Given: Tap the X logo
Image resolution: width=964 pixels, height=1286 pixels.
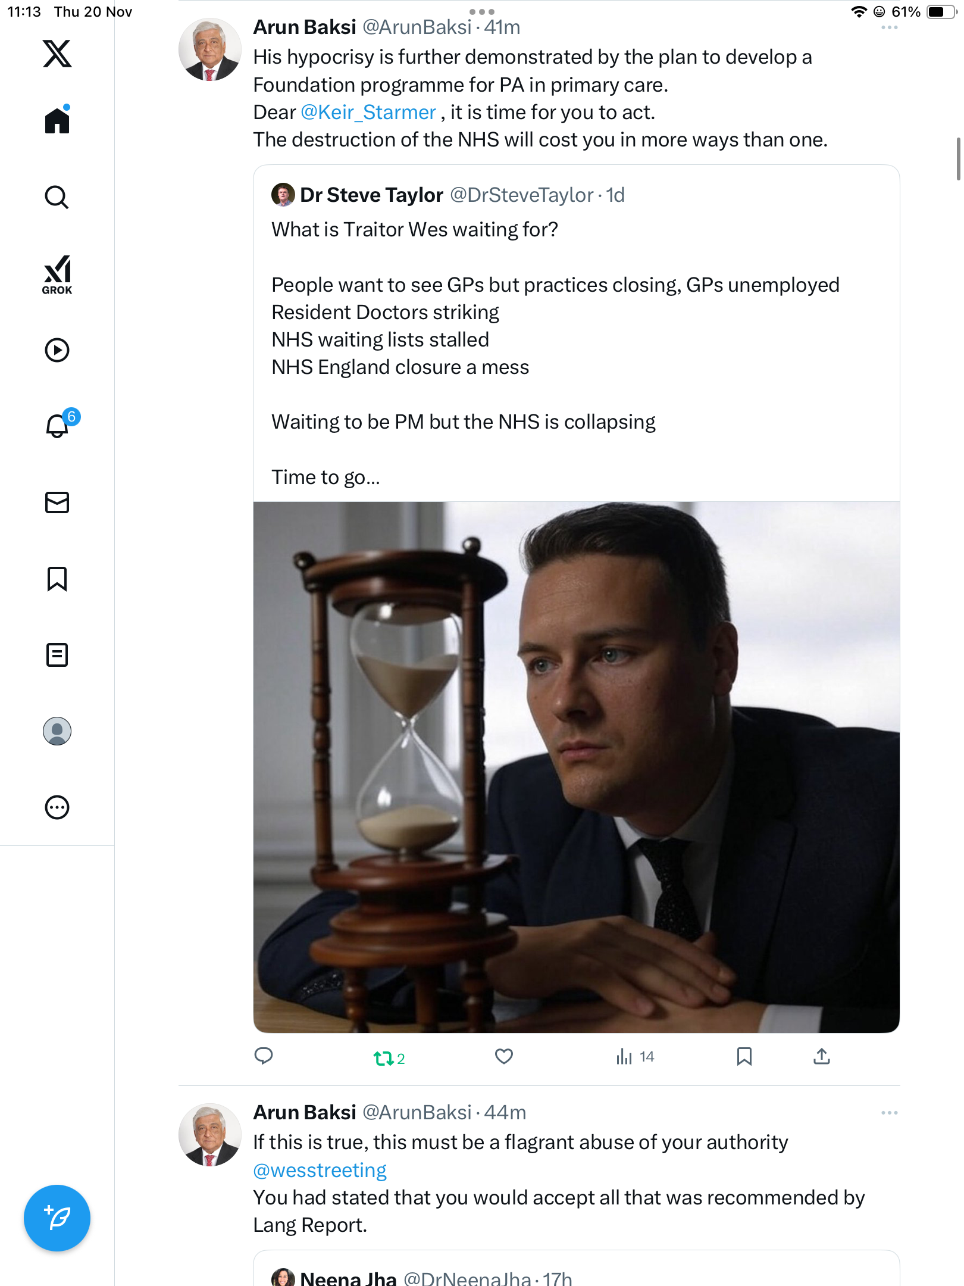Looking at the screenshot, I should 57,54.
